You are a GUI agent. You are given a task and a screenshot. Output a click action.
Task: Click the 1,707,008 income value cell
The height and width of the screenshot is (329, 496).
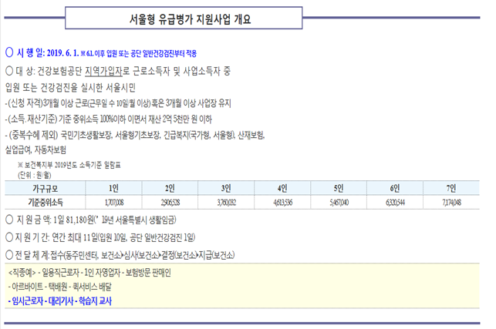114,202
